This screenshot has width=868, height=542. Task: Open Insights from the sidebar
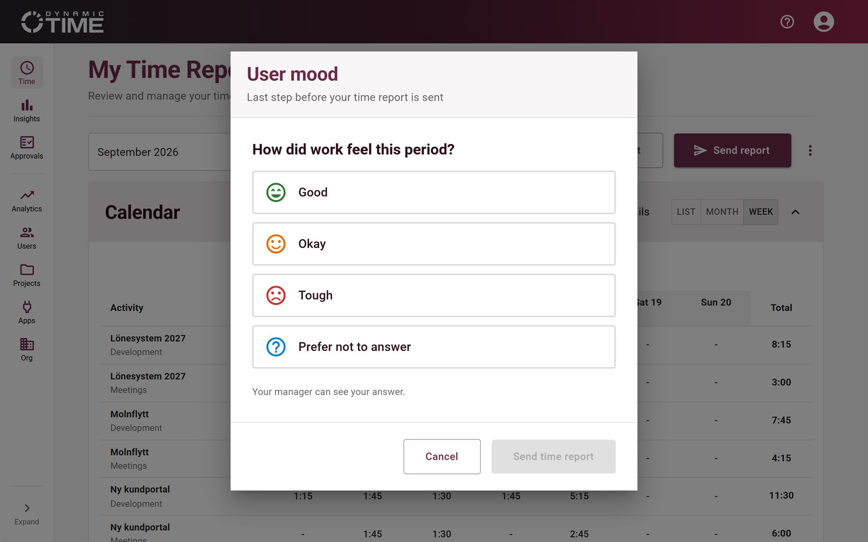pyautogui.click(x=27, y=111)
